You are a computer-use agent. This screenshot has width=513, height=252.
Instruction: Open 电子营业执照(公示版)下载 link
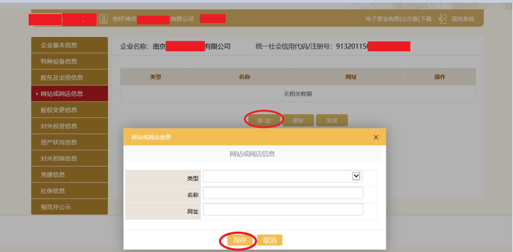pyautogui.click(x=398, y=19)
